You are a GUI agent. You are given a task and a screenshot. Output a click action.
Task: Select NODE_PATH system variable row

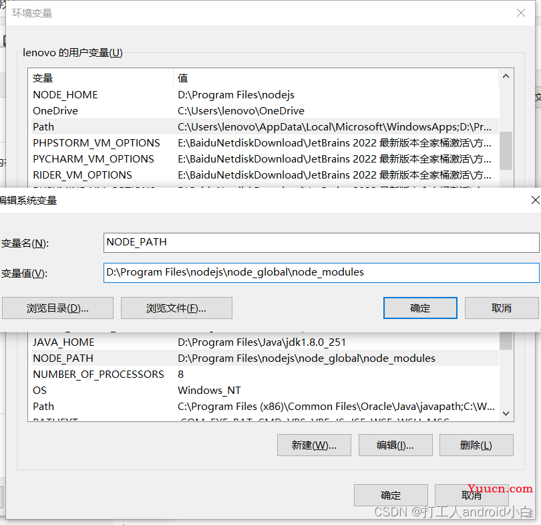pyautogui.click(x=265, y=358)
